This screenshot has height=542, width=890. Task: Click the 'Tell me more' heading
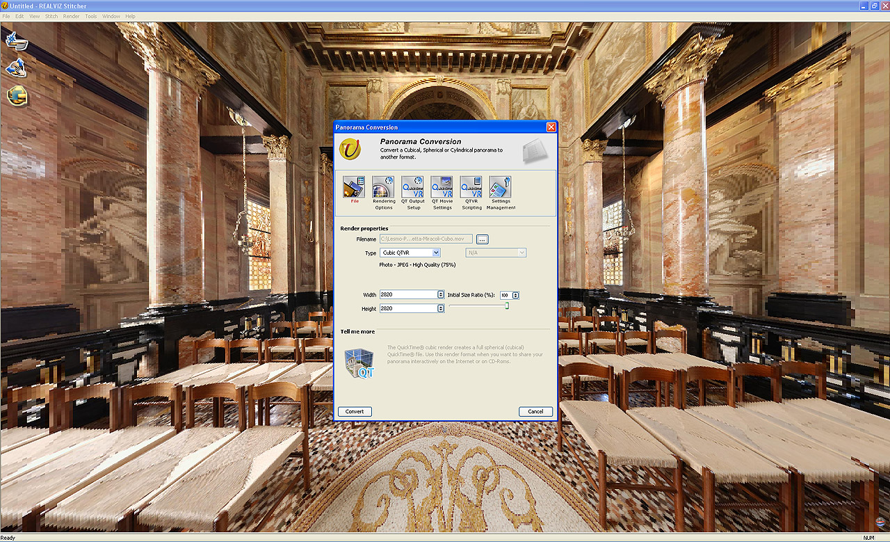[357, 332]
